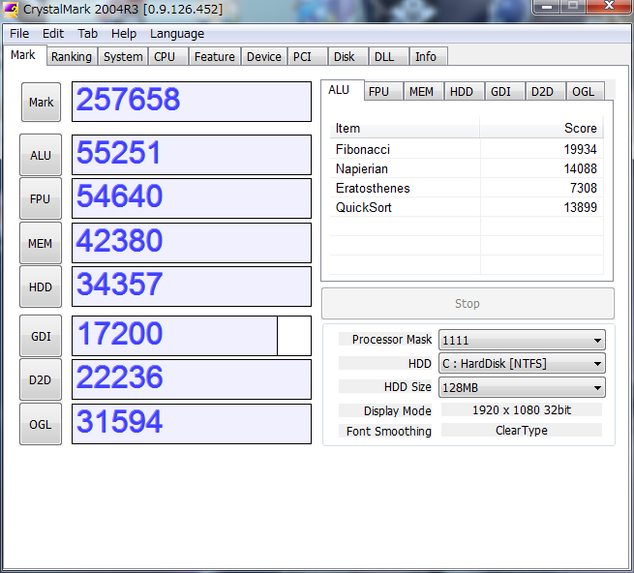The height and width of the screenshot is (573, 634).
Task: Switch to the Ranking tab
Action: pos(72,57)
